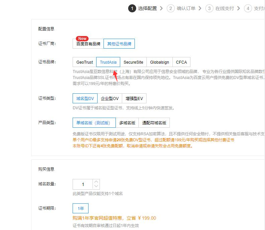The image size is (265, 230).
Task: Choose CFCA certificate brand
Action: click(181, 62)
